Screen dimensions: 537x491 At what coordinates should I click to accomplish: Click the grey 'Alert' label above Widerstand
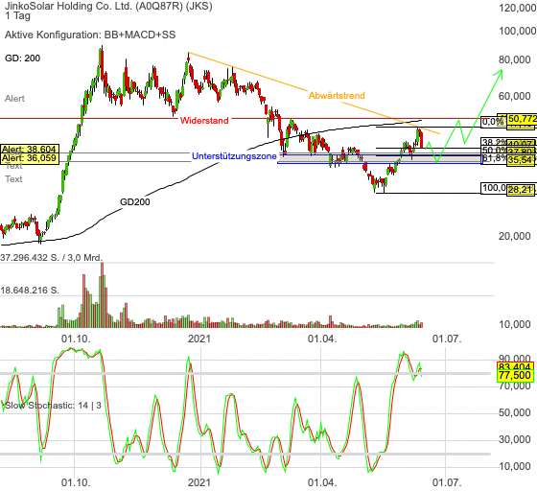[14, 99]
